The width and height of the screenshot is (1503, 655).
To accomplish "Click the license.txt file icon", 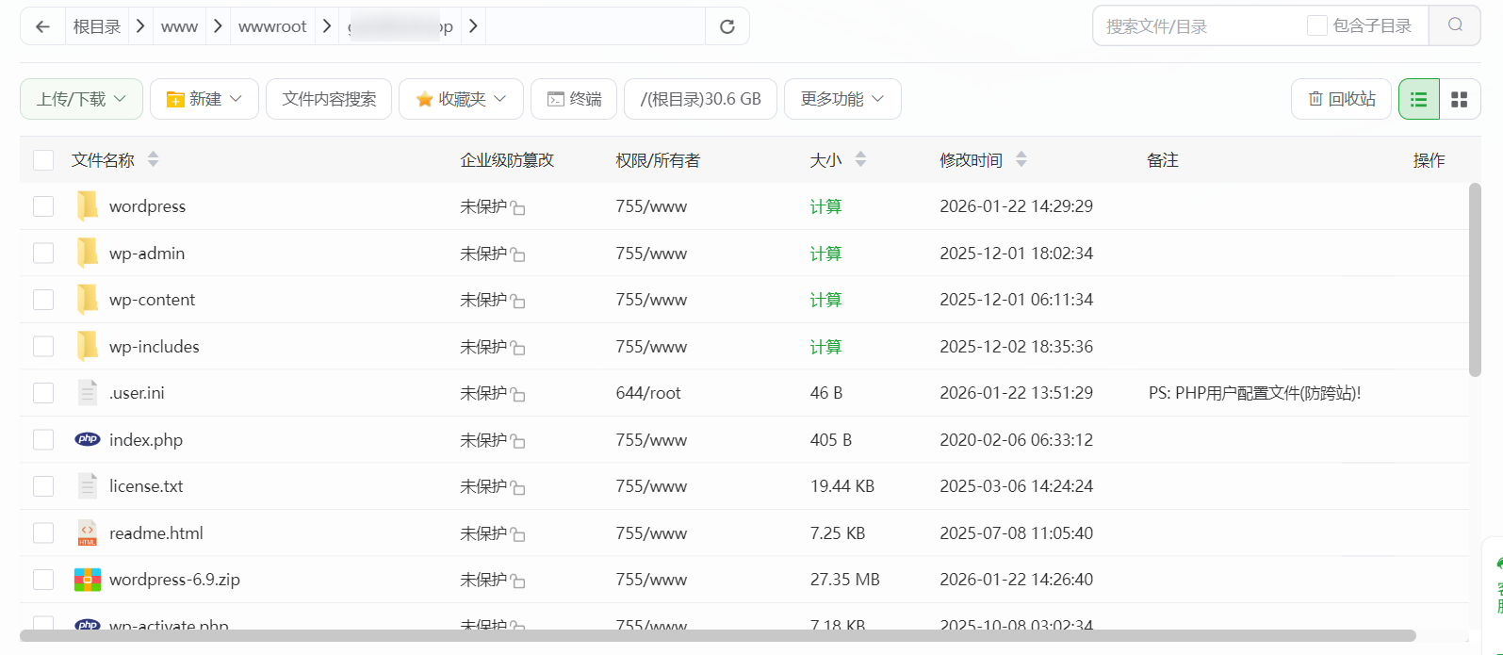I will click(88, 485).
